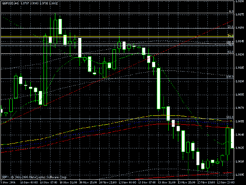This screenshot has height=185, width=246.
Task: Click the 1.8995 price at axis bottom
Action: 240,175
